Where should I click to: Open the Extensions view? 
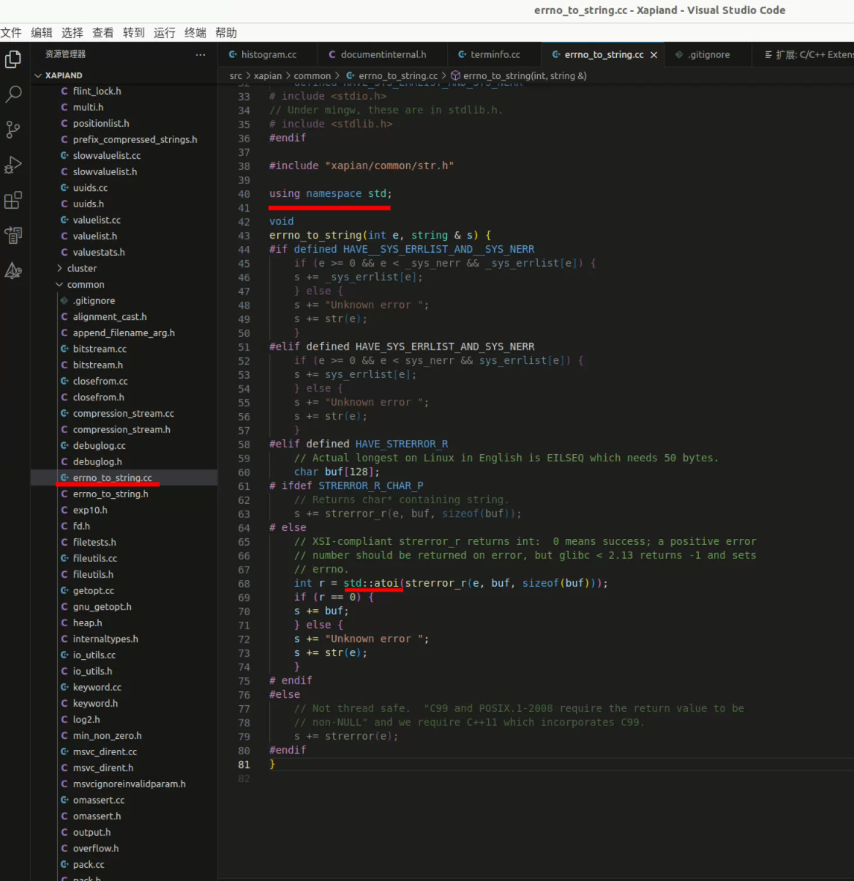pyautogui.click(x=13, y=200)
